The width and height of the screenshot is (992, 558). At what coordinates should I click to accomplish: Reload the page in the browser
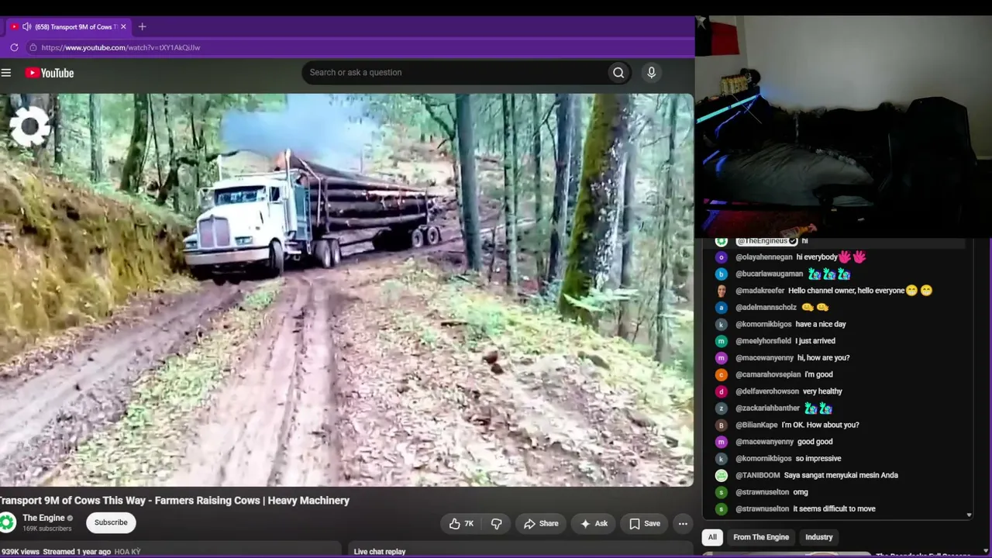[14, 47]
